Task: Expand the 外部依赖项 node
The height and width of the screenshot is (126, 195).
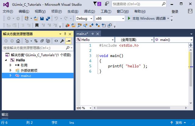Action: (10, 70)
